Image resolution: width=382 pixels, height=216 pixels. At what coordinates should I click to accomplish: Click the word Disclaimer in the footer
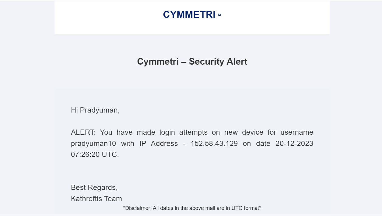[138, 208]
